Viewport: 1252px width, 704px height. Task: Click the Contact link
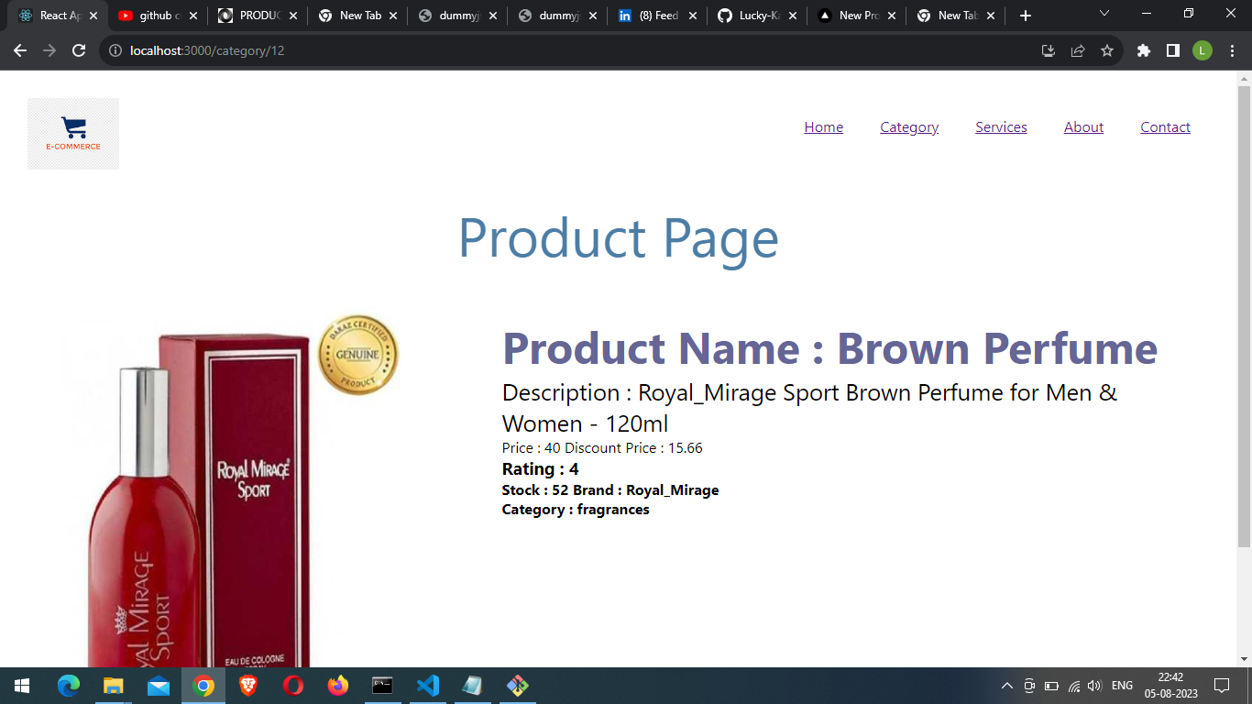pos(1165,126)
